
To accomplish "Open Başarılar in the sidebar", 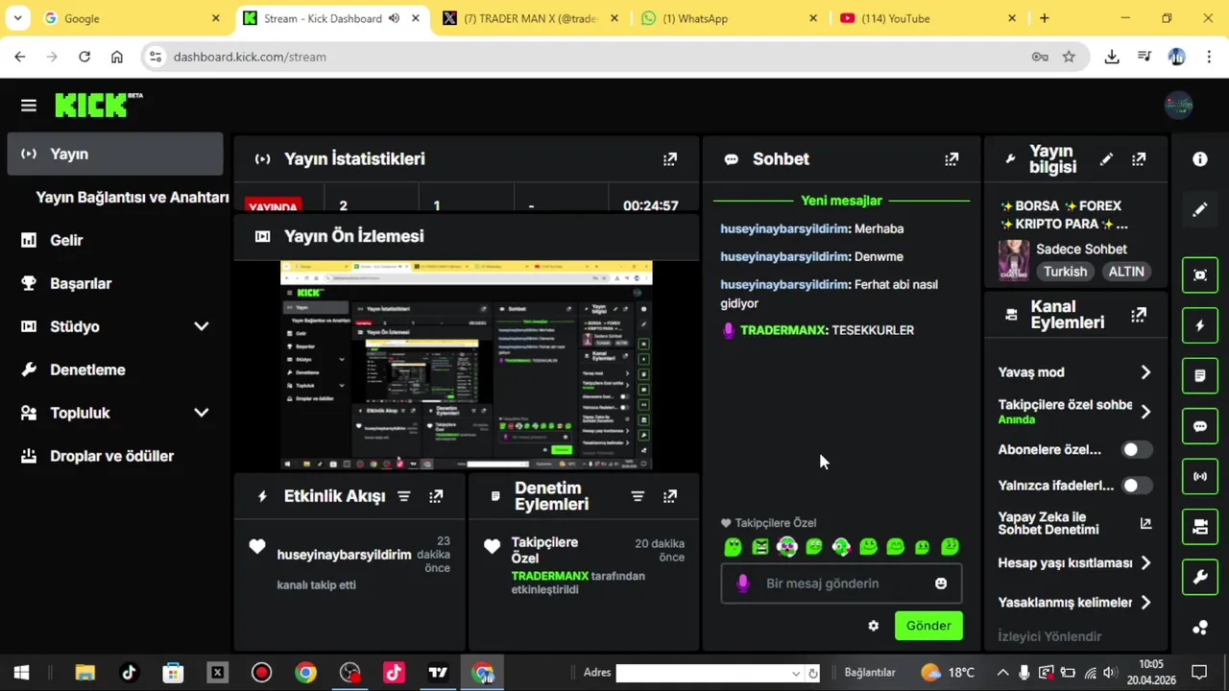I will (115, 283).
